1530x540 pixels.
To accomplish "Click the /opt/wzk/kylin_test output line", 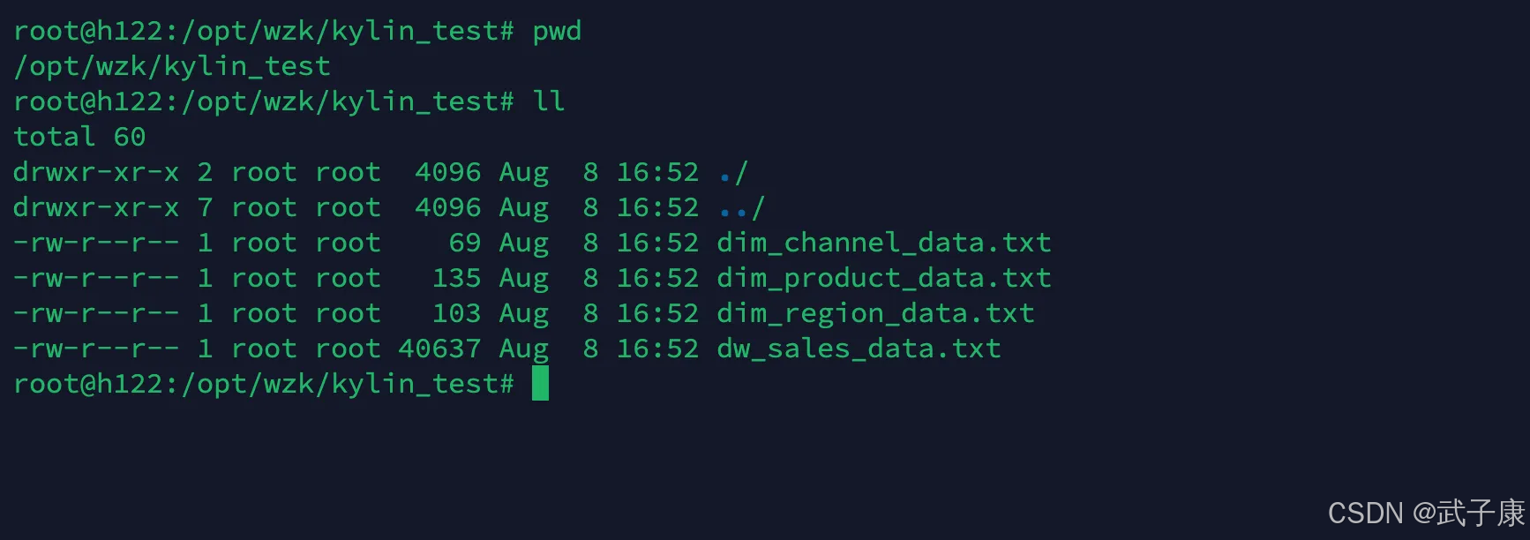I will point(172,66).
